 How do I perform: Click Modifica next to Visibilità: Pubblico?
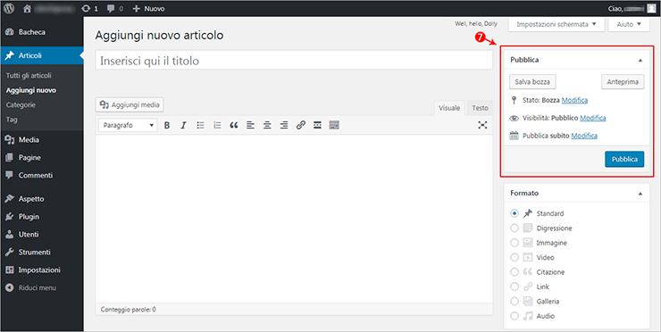[593, 118]
